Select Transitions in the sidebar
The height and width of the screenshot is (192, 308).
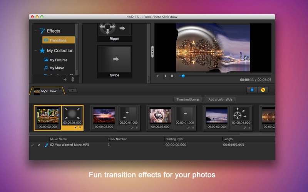[x=59, y=40]
